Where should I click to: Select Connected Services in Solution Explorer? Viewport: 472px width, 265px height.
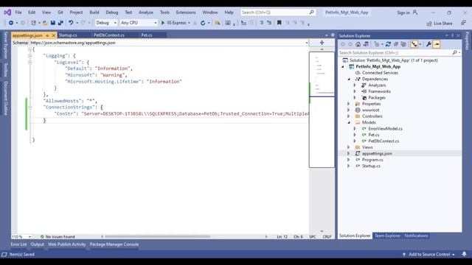[x=380, y=73]
